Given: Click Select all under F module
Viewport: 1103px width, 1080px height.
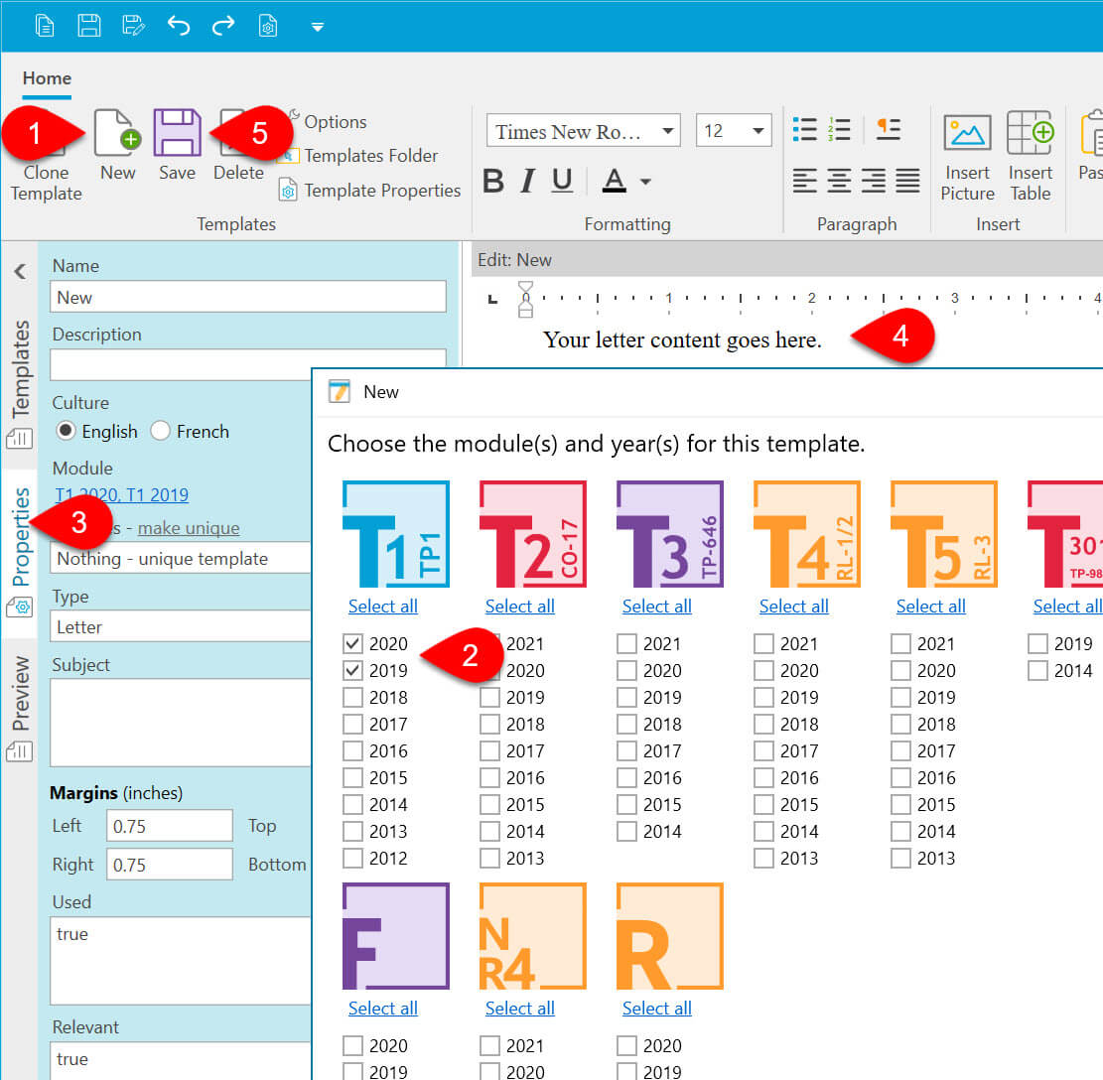Looking at the screenshot, I should click(x=382, y=1009).
